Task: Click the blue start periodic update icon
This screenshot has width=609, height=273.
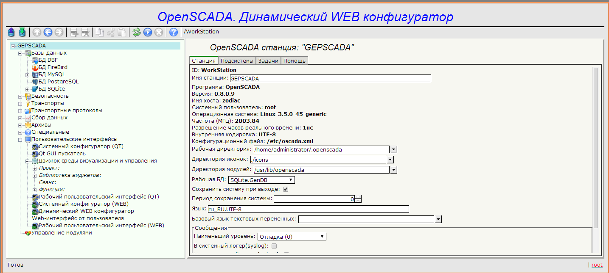Action: [148, 32]
